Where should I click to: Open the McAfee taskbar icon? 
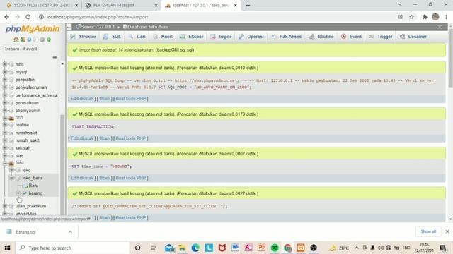tap(222, 248)
